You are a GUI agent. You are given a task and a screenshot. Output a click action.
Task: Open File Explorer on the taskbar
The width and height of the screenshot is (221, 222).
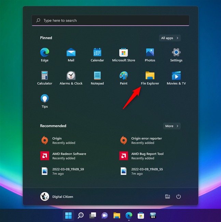(x=117, y=215)
